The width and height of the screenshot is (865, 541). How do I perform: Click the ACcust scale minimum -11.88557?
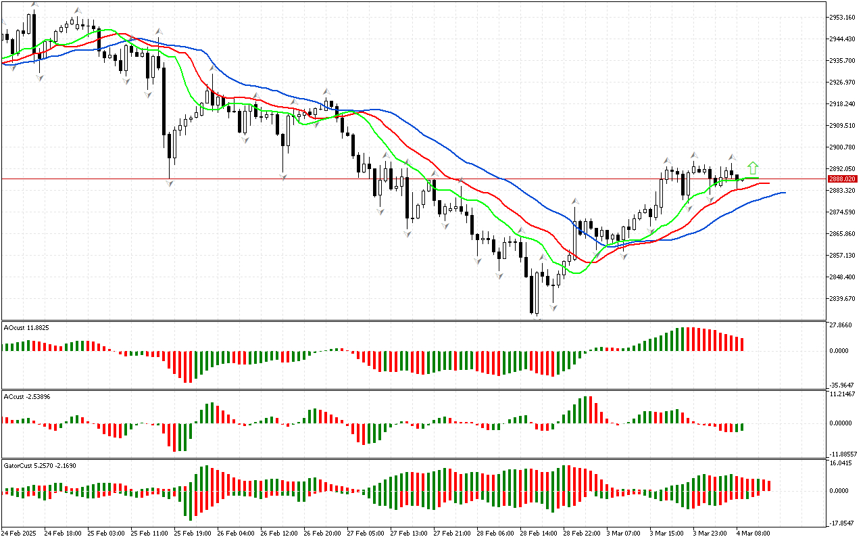843,454
